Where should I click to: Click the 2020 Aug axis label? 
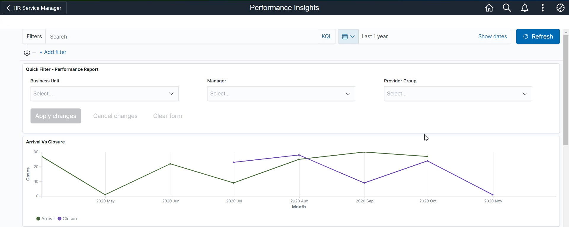click(x=299, y=201)
